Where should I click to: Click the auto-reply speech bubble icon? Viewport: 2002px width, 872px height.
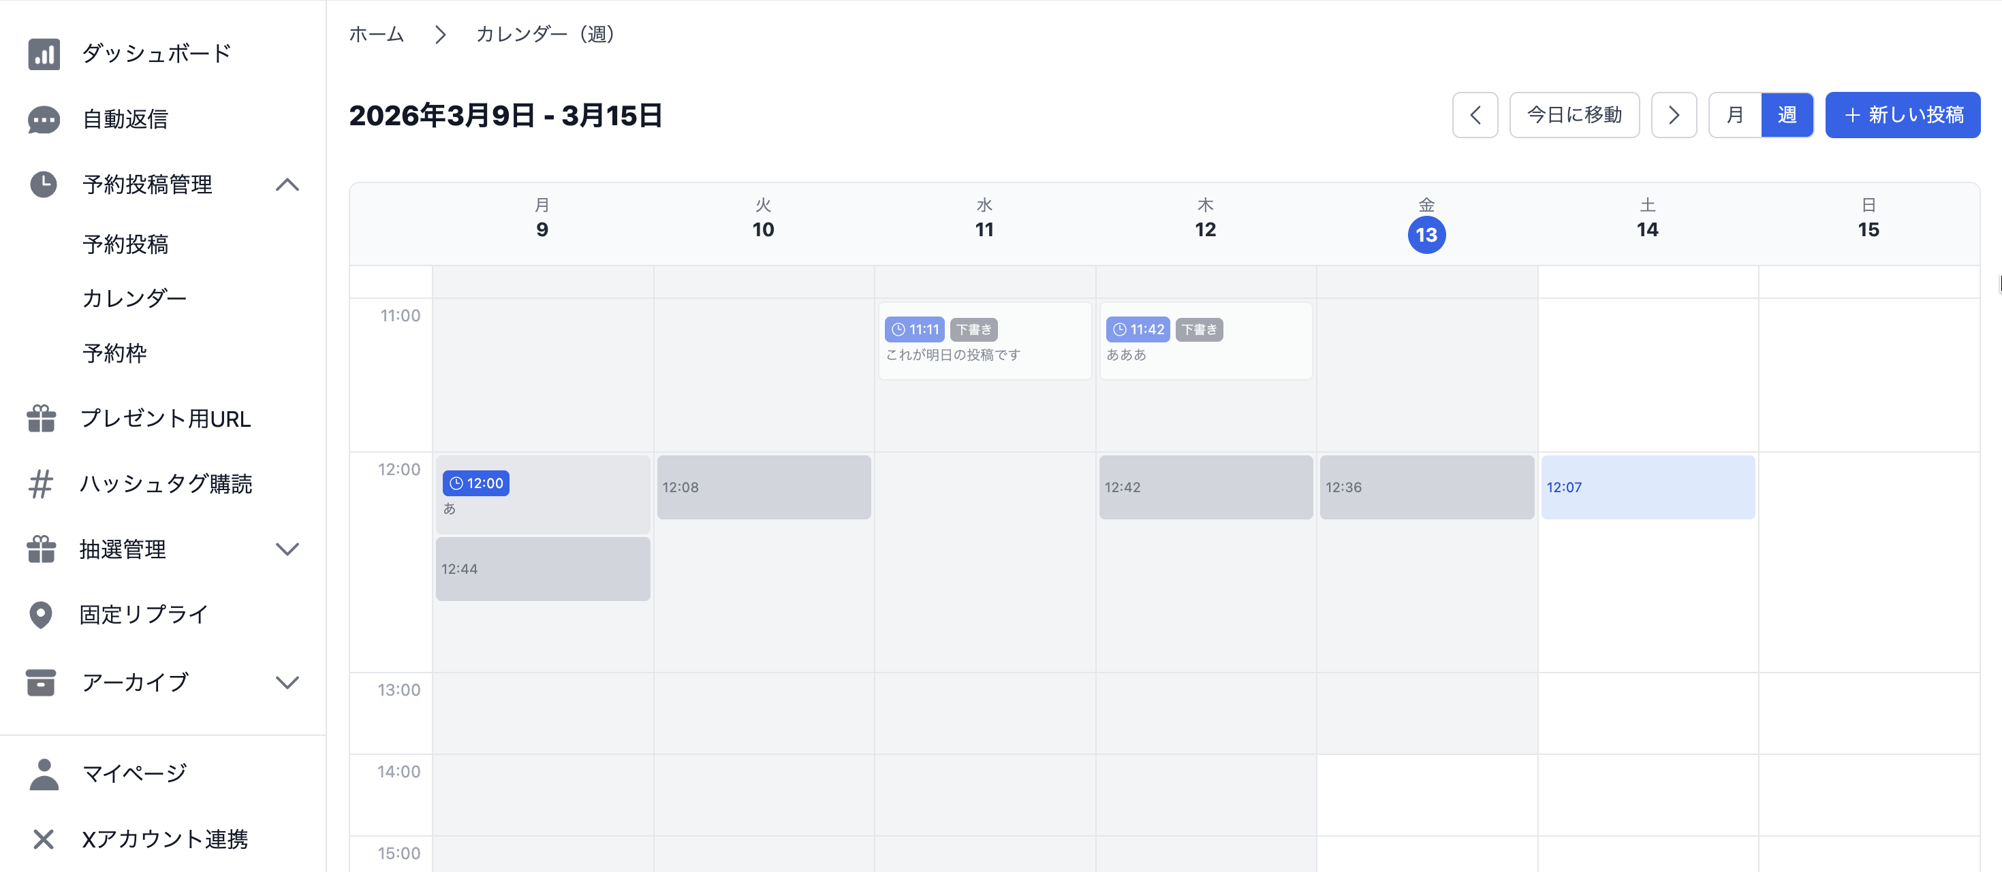44,120
